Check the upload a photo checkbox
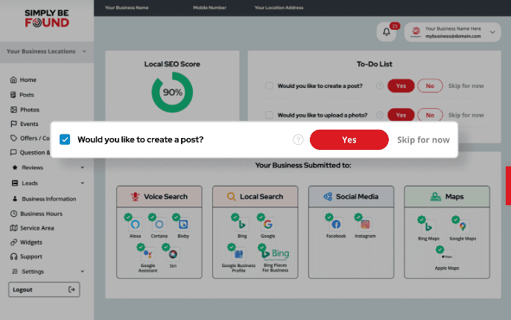511x320 pixels. tap(269, 115)
